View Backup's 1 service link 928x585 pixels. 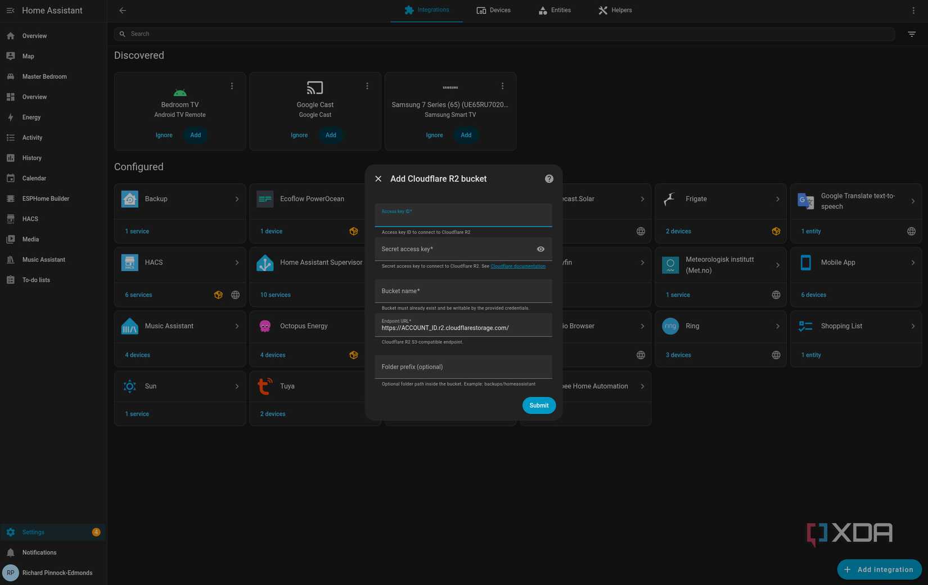click(137, 232)
